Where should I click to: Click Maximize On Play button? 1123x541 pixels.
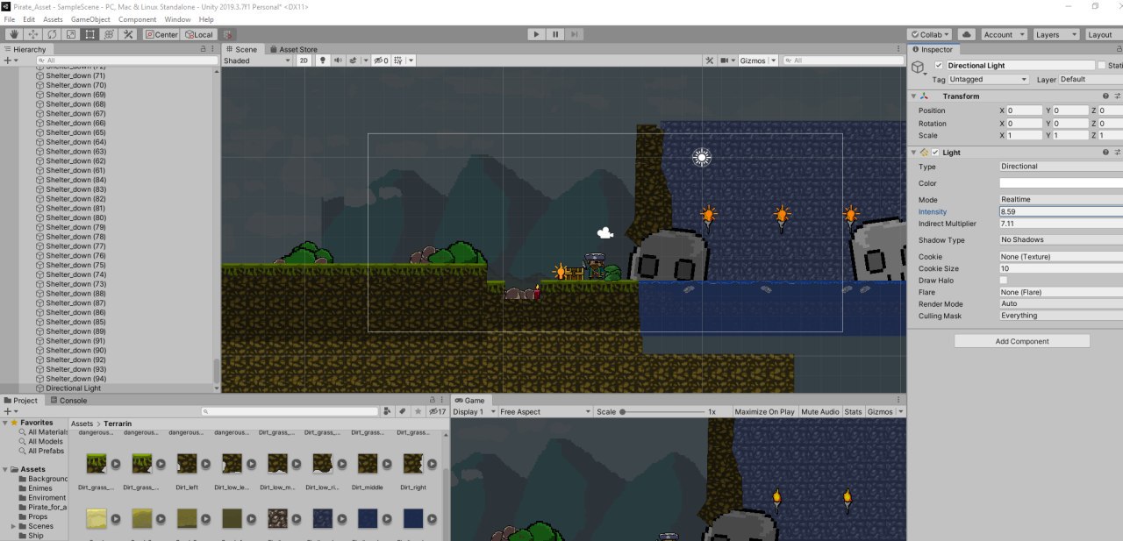[764, 412]
